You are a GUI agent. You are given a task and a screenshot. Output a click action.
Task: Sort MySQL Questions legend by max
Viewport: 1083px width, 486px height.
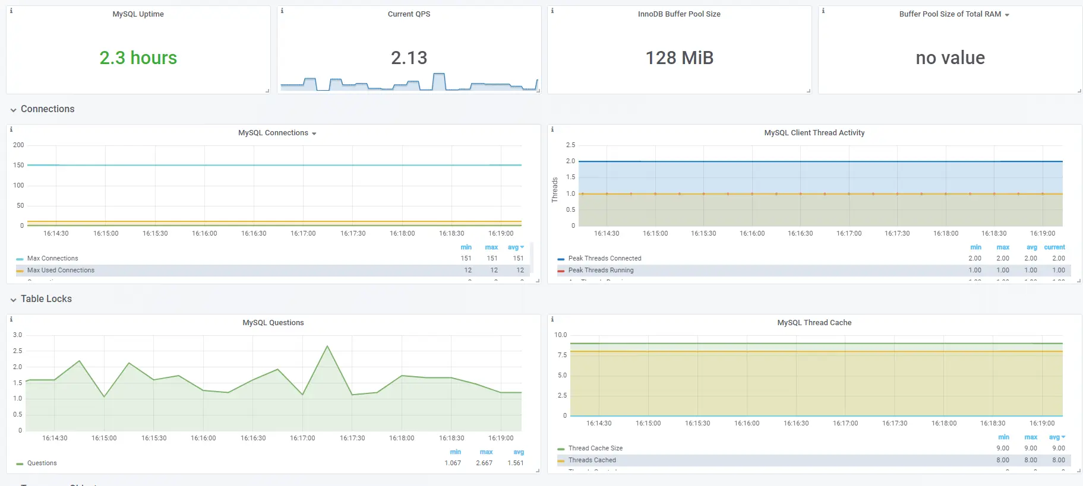click(486, 452)
